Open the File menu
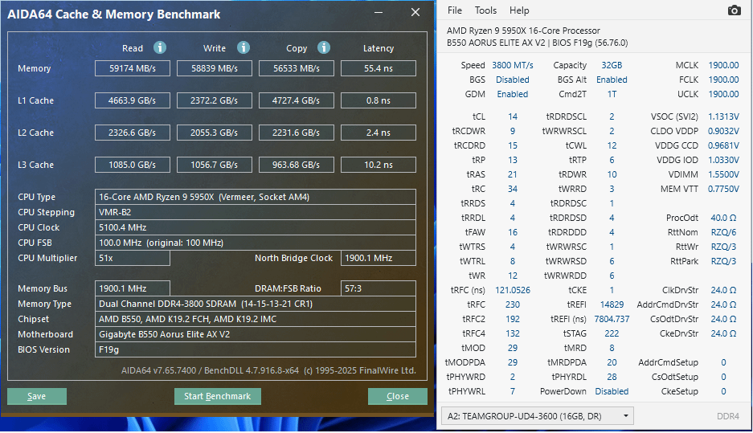The image size is (753, 433). 454,10
